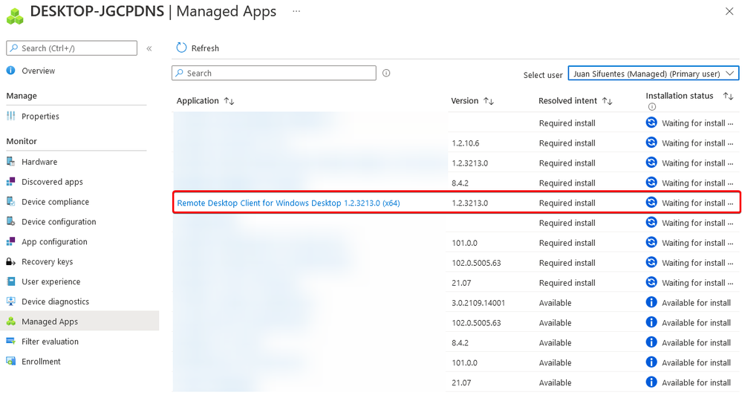
Task: Click the info icon next to the Search box
Action: (386, 73)
